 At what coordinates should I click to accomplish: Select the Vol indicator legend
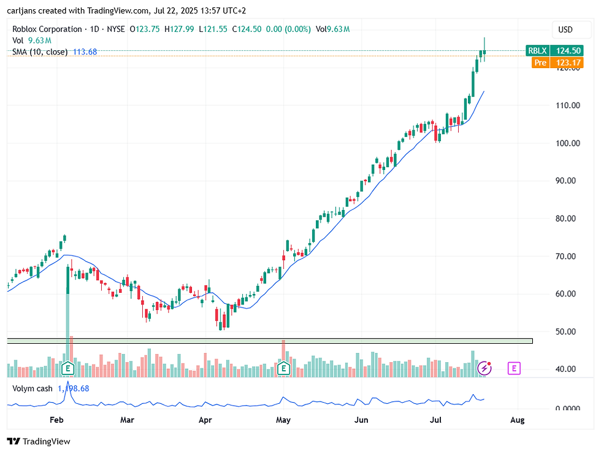(18, 41)
